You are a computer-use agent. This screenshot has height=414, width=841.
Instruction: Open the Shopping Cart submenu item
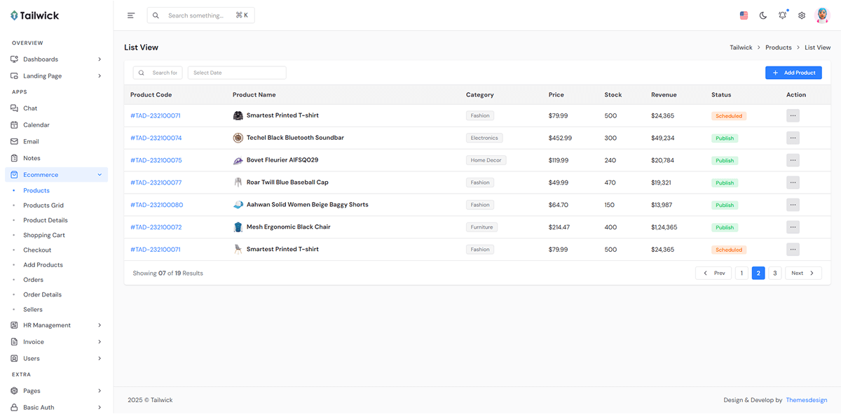pos(44,235)
